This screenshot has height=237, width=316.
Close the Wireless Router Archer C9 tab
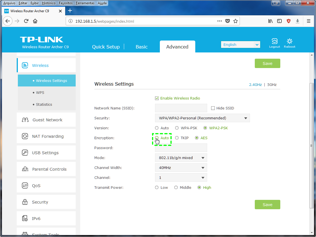[x=60, y=11]
